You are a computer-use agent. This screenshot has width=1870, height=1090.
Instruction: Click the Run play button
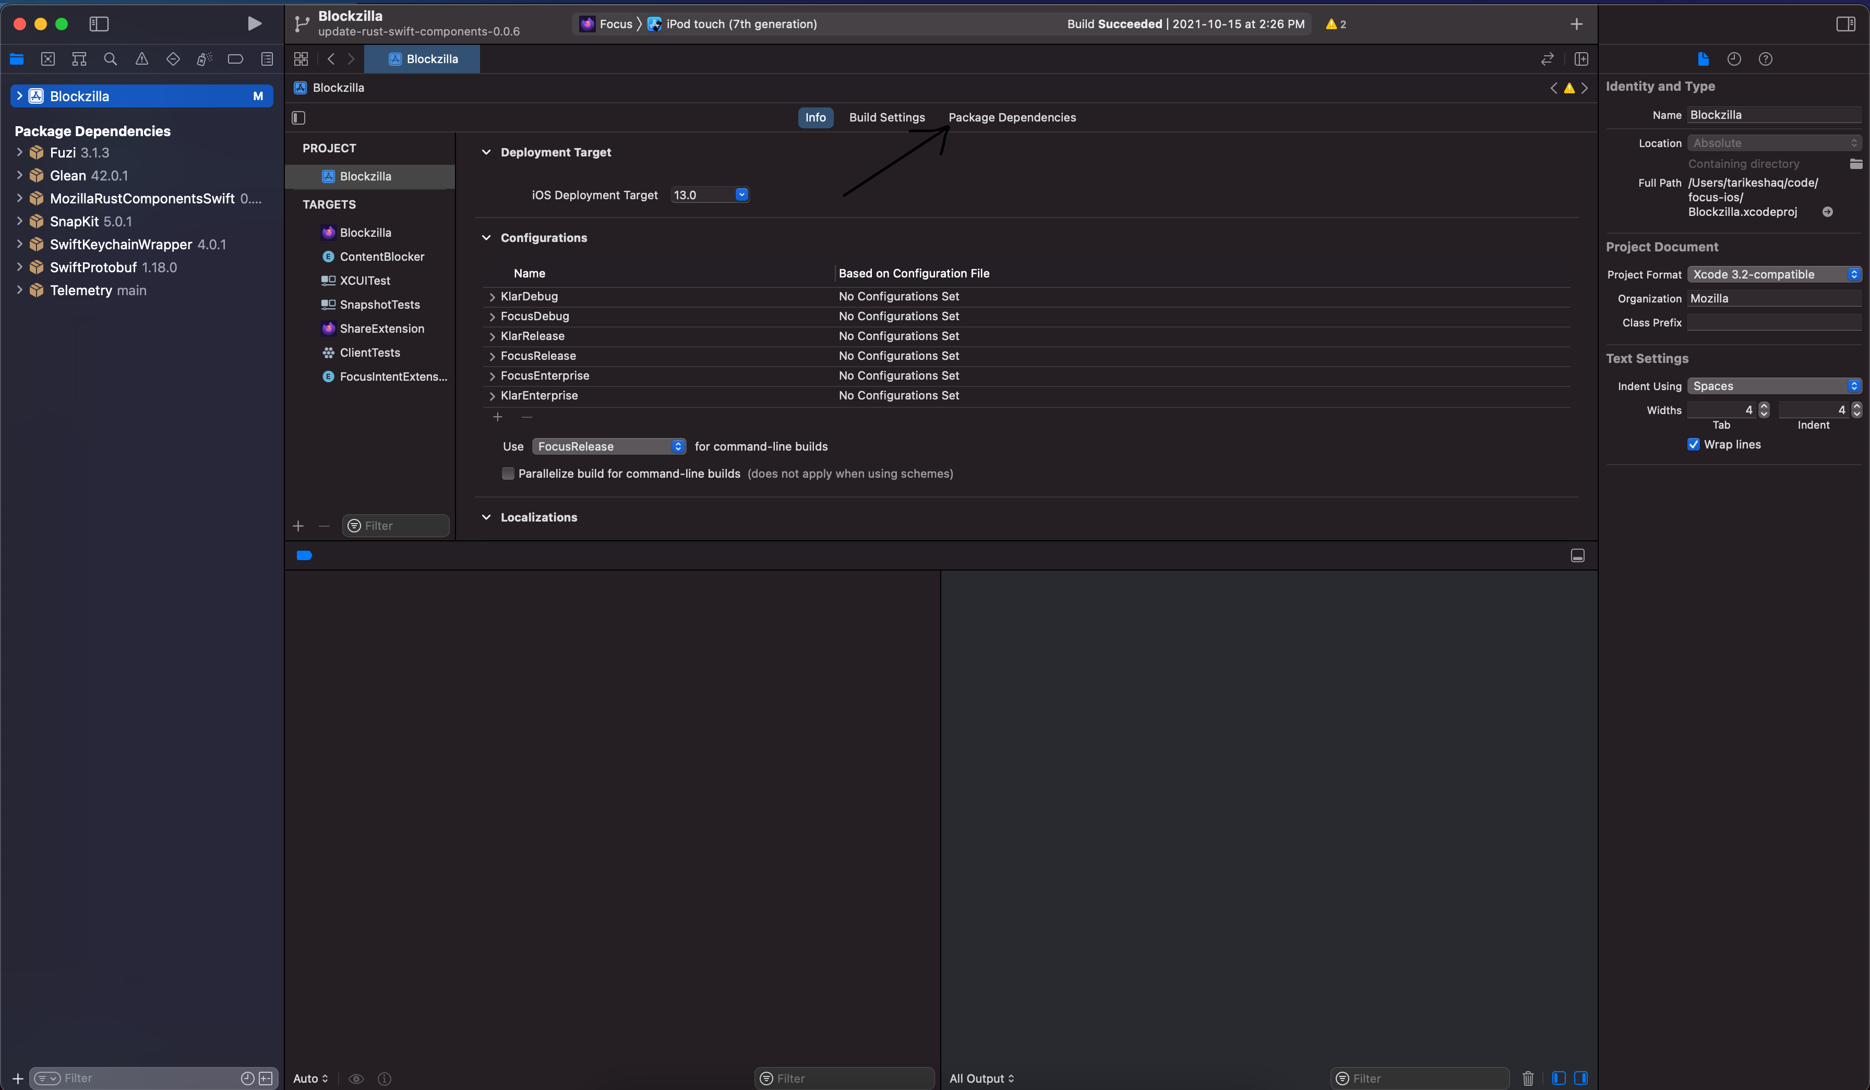click(254, 23)
